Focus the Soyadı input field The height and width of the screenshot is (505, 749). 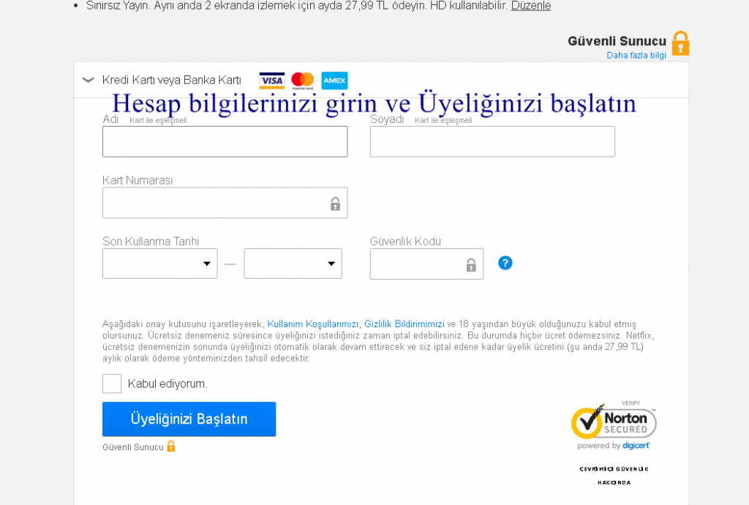pos(492,141)
